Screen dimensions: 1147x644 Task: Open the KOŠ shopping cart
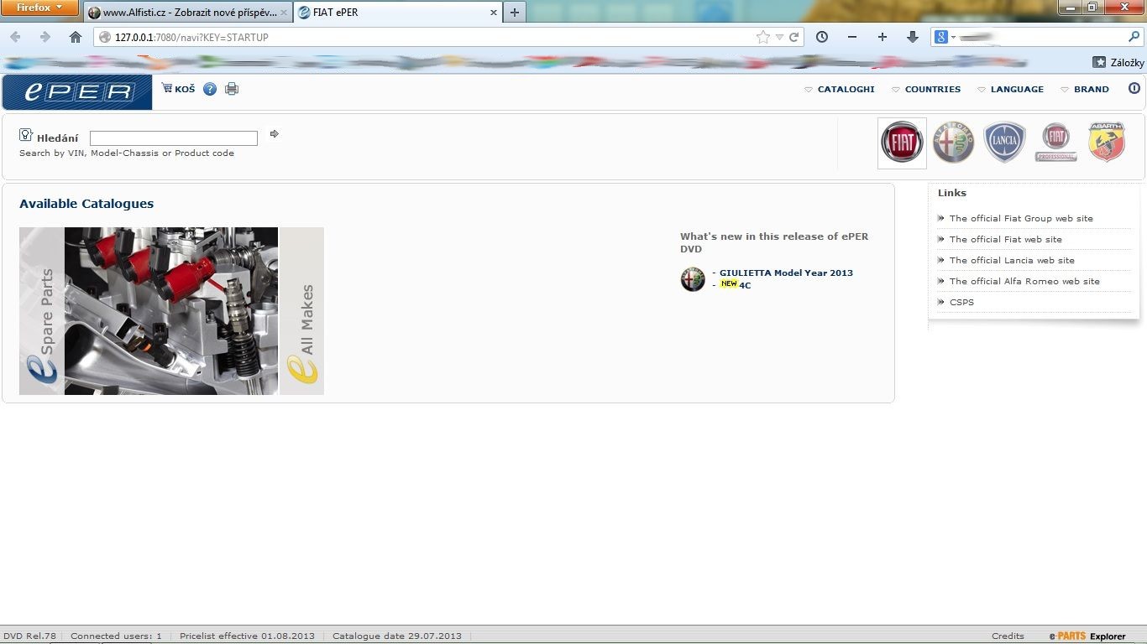click(178, 89)
